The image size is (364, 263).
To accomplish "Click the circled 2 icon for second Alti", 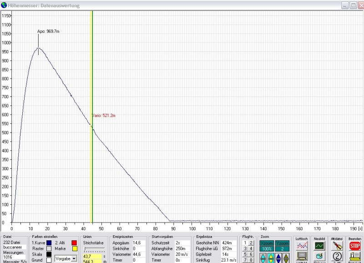I will pos(337,256).
